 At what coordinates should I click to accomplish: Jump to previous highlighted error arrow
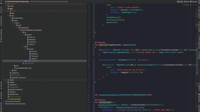[194, 5]
